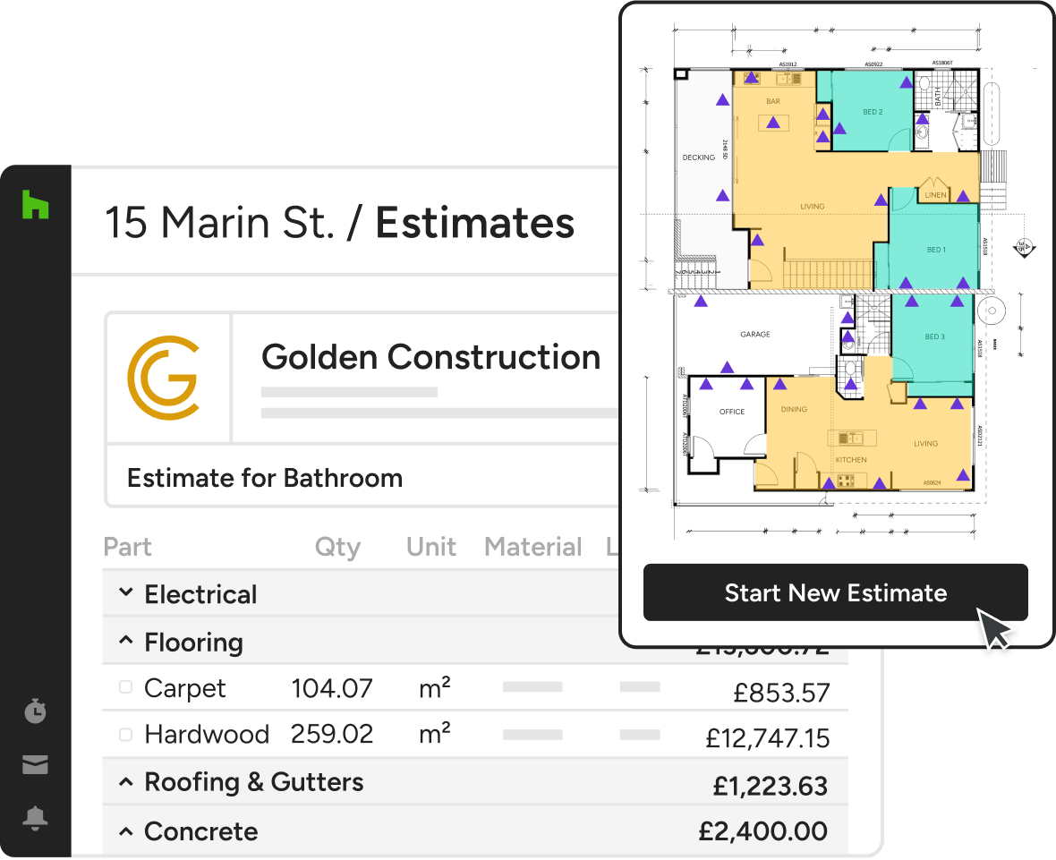
Task: Click the Start New Estimate button
Action: pyautogui.click(x=835, y=592)
